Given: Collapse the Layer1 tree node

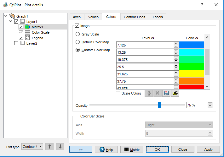Looking at the screenshot, I should [11, 22].
